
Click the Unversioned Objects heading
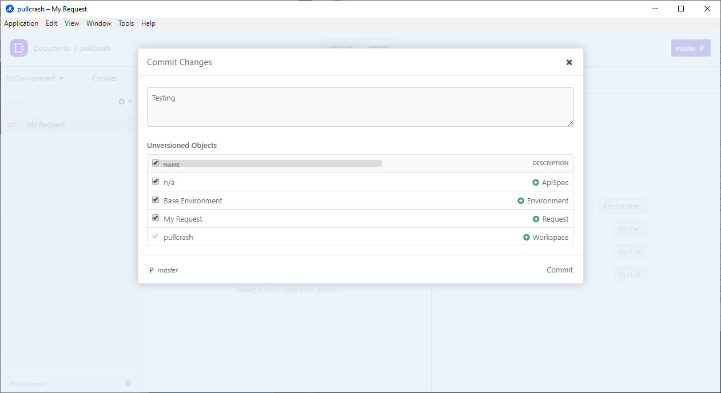click(x=182, y=146)
